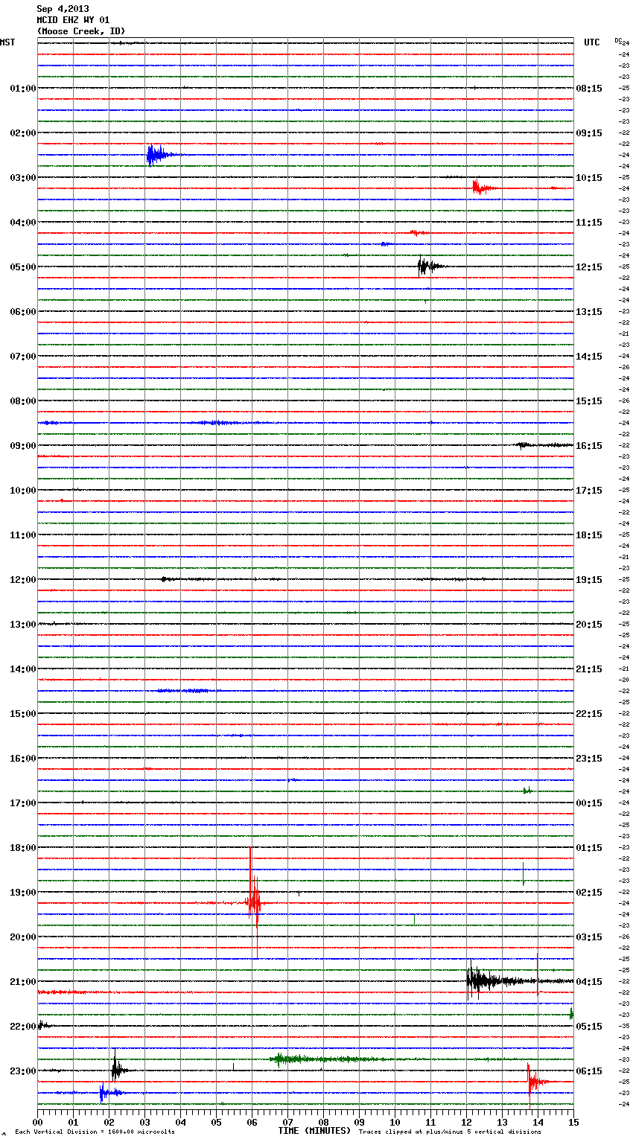Click the "22:00" MST time label
Viewport: 633px width, 1142px height.
pos(22,1026)
